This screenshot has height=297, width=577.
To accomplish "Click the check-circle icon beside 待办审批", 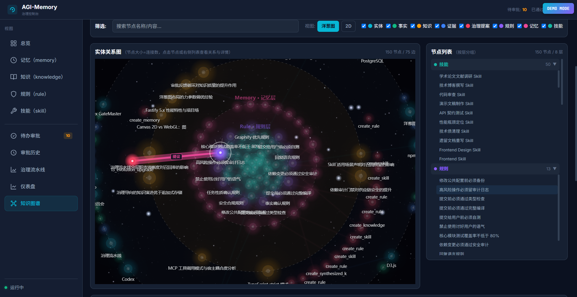I will pos(14,136).
